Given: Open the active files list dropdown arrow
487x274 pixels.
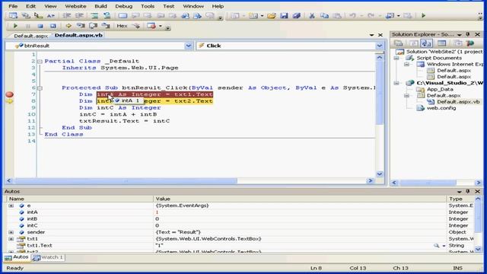Looking at the screenshot, I should tap(372, 35).
